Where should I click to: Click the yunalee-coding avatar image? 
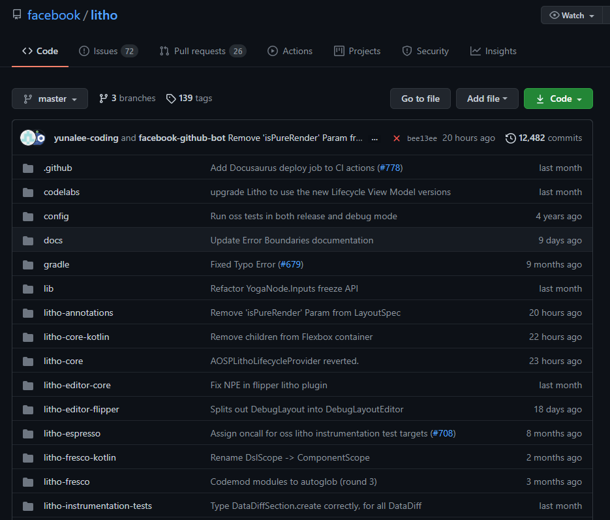28,138
